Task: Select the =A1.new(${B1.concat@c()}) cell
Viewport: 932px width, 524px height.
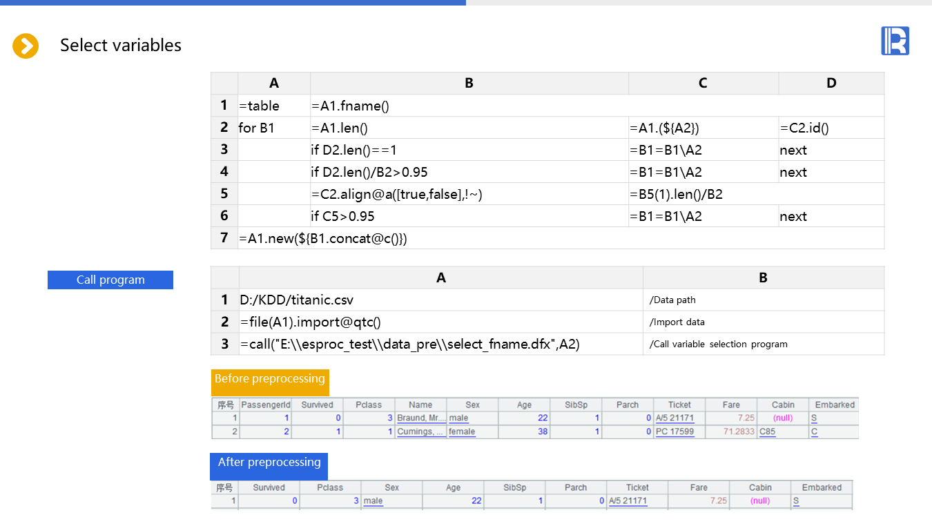Action: click(x=323, y=238)
